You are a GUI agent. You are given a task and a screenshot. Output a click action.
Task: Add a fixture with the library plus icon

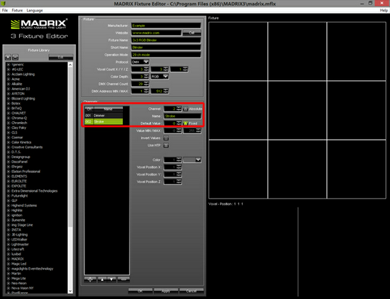(8, 58)
